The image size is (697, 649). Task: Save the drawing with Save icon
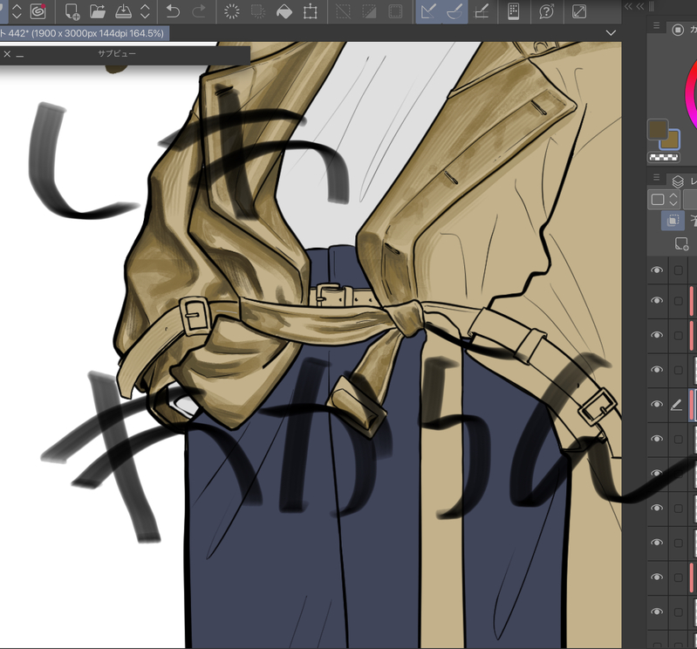[123, 11]
